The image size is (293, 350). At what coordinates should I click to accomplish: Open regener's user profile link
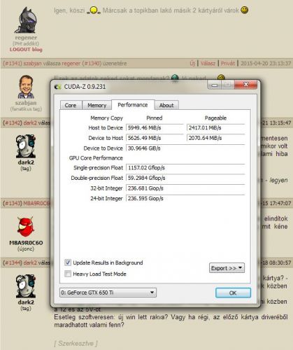coord(26,38)
